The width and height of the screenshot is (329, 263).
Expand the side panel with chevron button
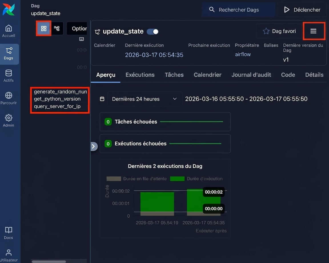click(x=94, y=146)
